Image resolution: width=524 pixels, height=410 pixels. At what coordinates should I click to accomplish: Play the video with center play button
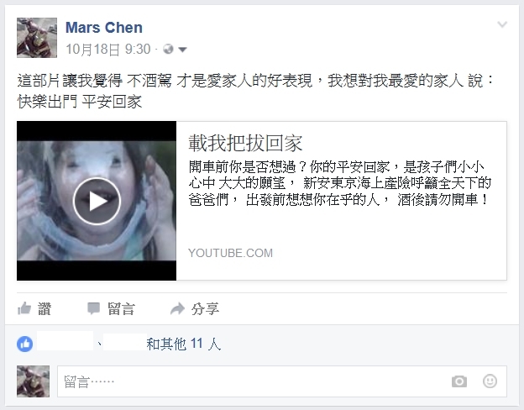coord(97,201)
